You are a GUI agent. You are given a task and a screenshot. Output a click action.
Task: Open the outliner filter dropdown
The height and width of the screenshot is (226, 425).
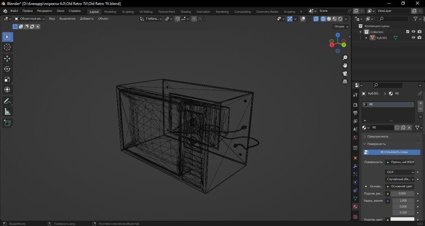[417, 19]
